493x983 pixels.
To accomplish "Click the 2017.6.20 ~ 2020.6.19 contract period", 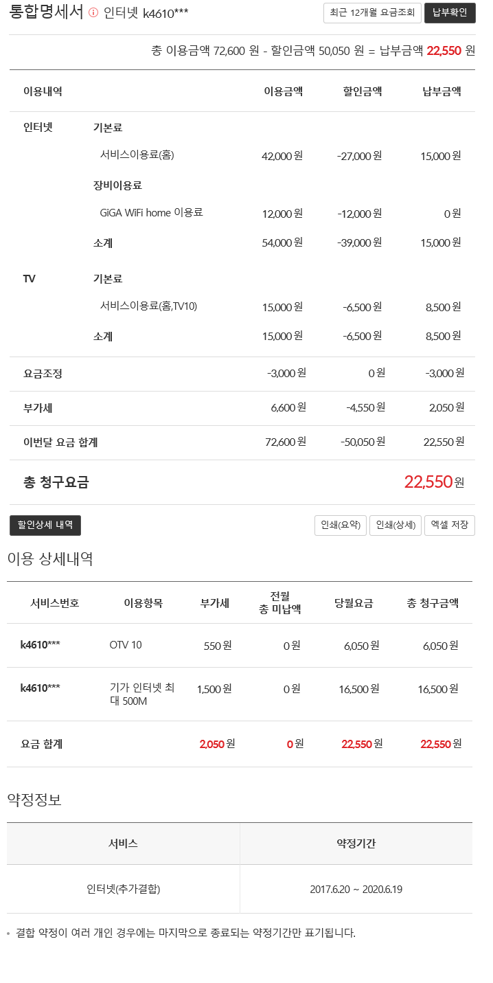I will 356,890.
